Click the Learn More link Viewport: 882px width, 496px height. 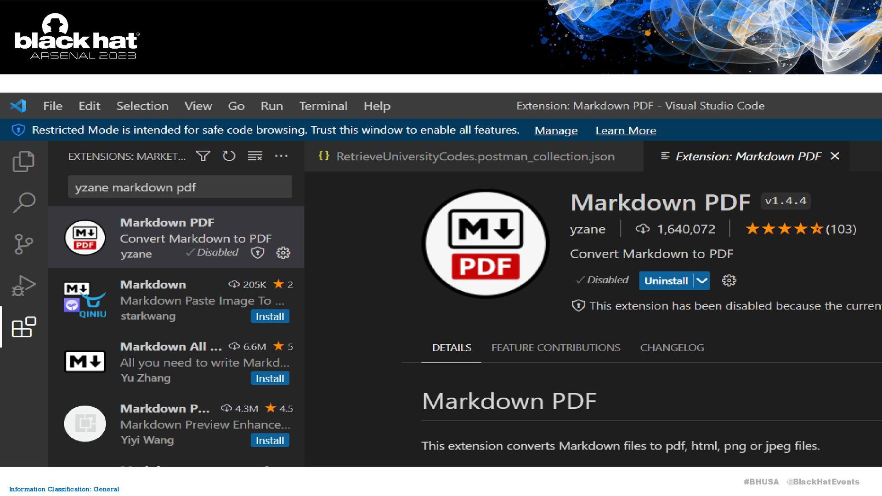click(626, 130)
